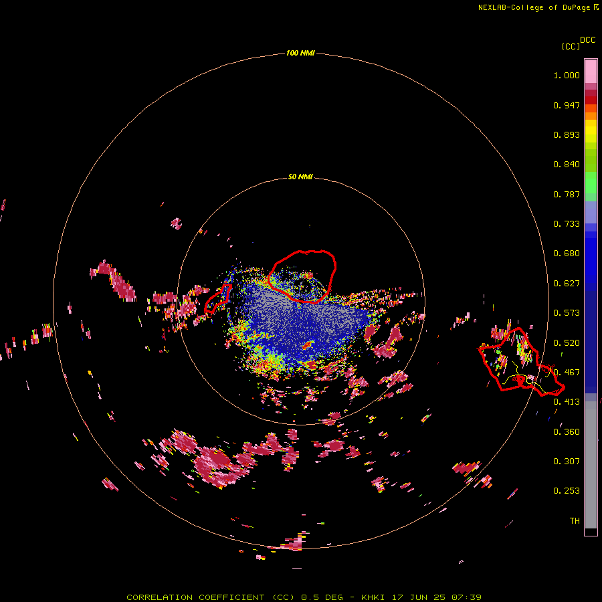The image size is (602, 602).
Task: Click the 0.467 scale value
Action: point(567,373)
